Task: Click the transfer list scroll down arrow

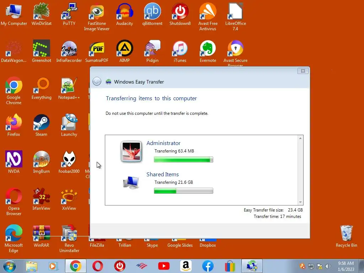Action: [300, 202]
